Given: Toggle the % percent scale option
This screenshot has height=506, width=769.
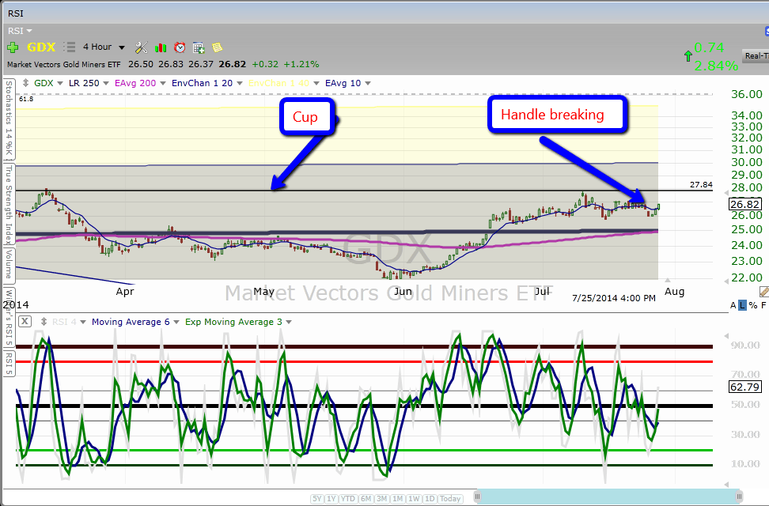Looking at the screenshot, I should pyautogui.click(x=753, y=305).
